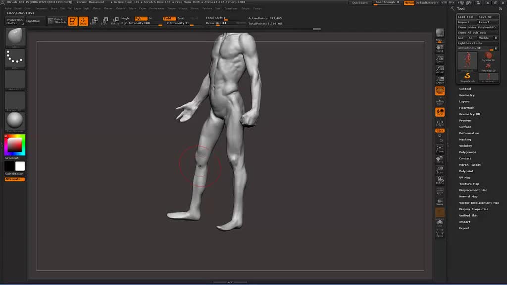Screen dimensions: 507x285
Task: Toggle Zadd sculpt mode
Action: [169, 18]
